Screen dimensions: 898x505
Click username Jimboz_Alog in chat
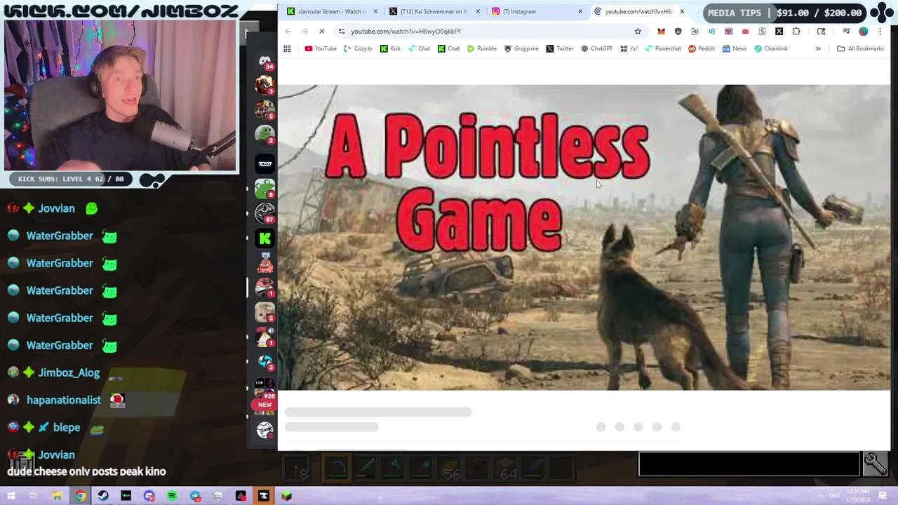click(69, 372)
